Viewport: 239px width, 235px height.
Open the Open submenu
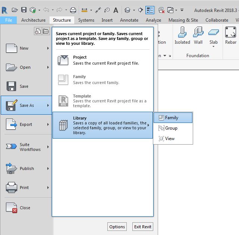pyautogui.click(x=26, y=67)
